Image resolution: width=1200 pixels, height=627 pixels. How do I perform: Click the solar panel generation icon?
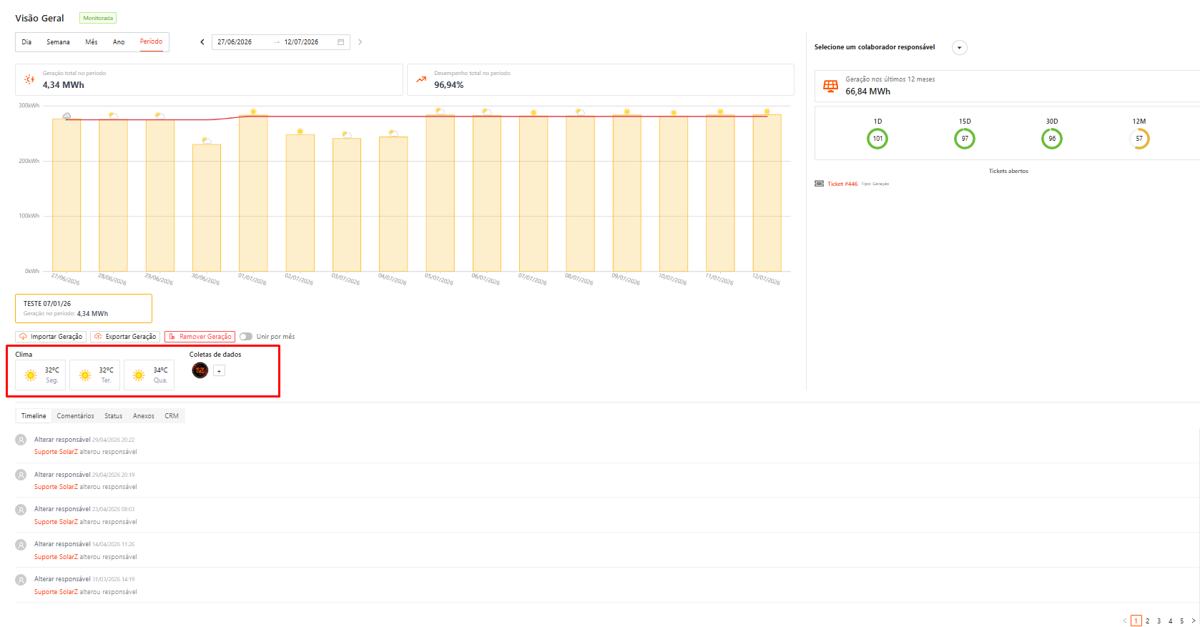[830, 86]
